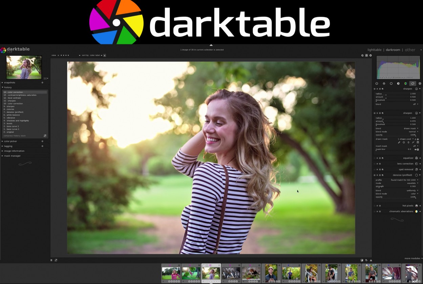Select basic group circle outline icon
Viewport: 423px width, 284px height.
391,83
